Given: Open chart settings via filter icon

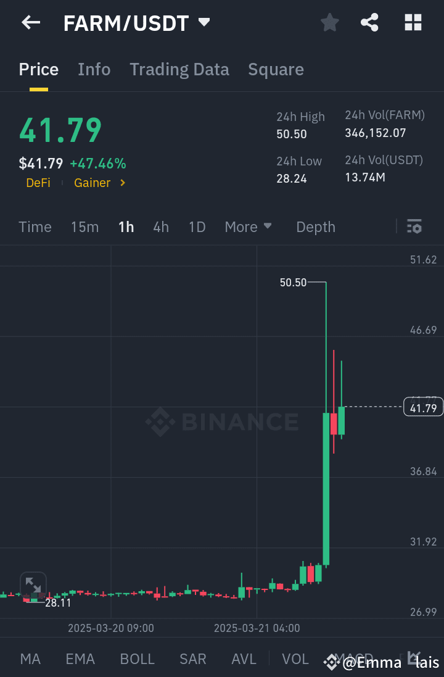Looking at the screenshot, I should tap(414, 227).
